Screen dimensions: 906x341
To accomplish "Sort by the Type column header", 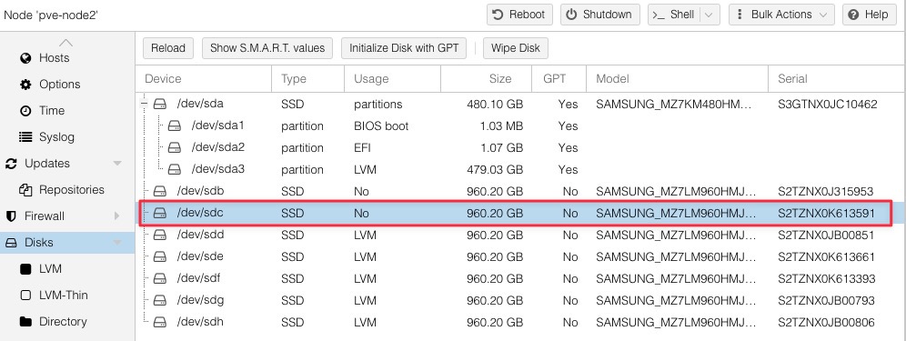I will point(308,78).
